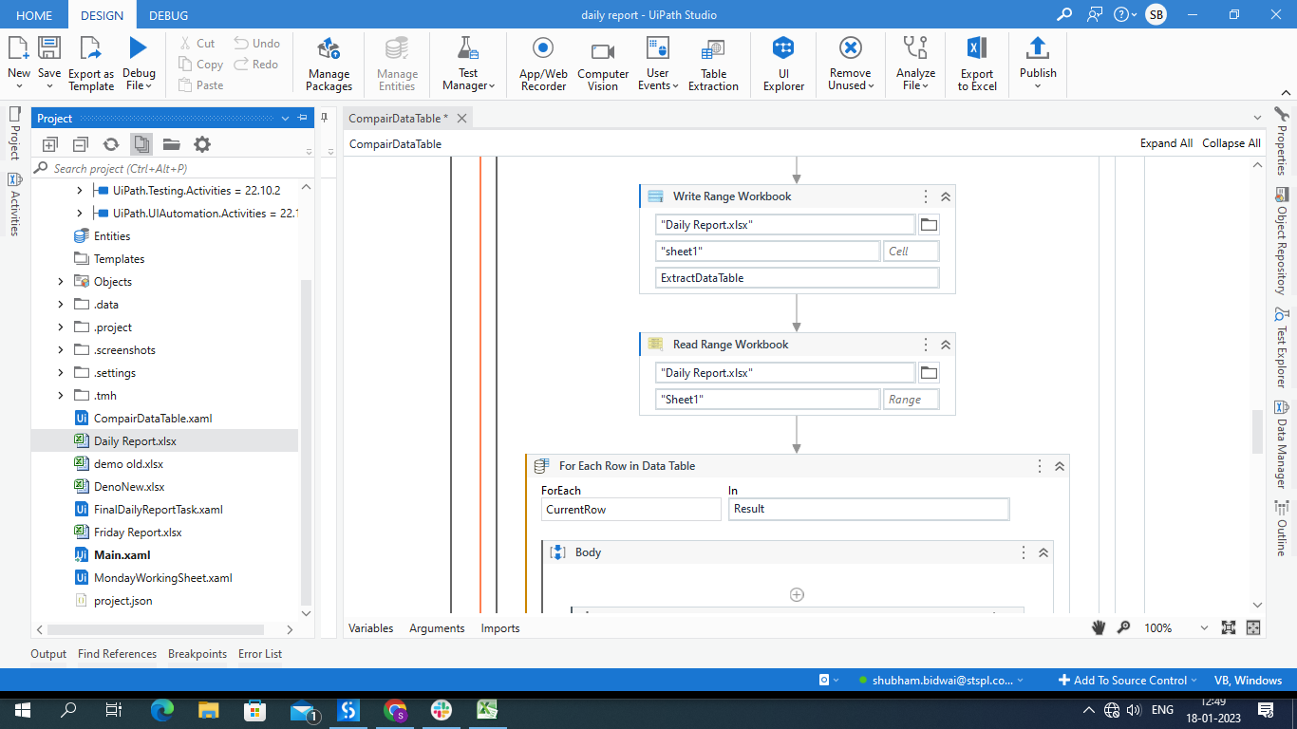Click the Search project field
Viewport: 1297px width, 729px height.
coord(171,168)
